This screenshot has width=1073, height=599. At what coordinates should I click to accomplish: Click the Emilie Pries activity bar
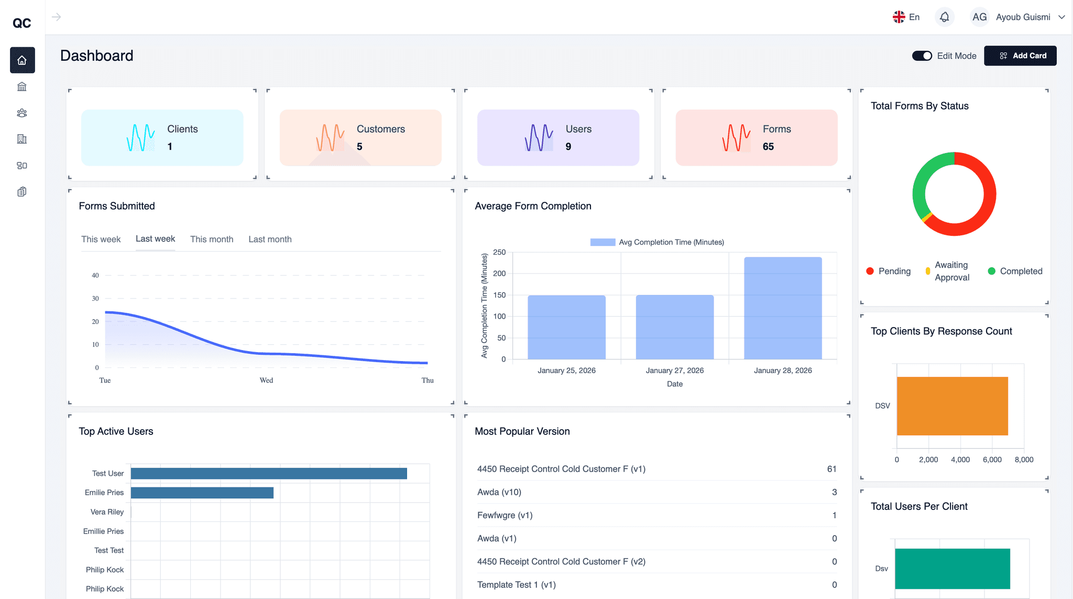click(x=202, y=493)
